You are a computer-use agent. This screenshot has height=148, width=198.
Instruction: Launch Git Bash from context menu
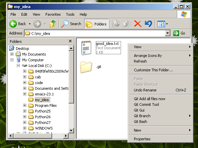tap(160, 122)
